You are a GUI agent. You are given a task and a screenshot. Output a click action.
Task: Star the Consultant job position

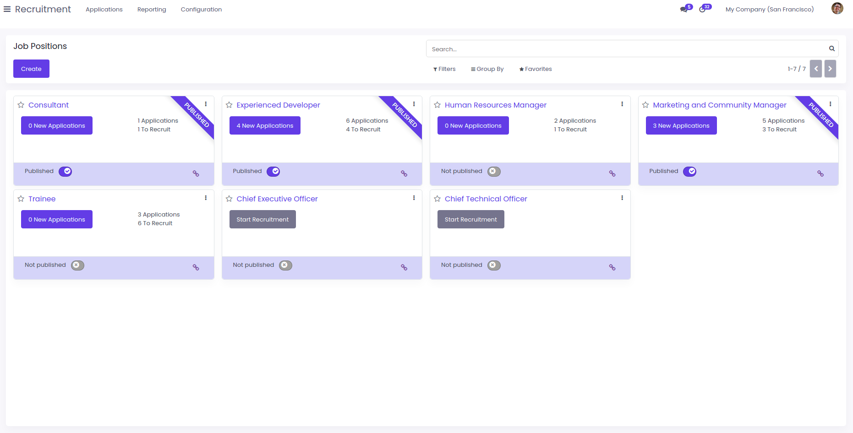click(x=21, y=105)
